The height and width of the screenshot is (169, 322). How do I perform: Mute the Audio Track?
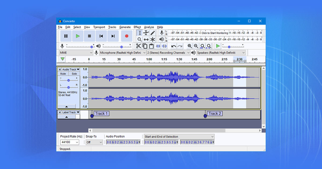click(x=63, y=74)
